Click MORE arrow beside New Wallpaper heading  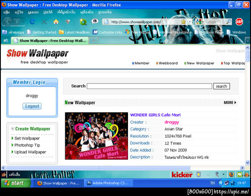tap(230, 103)
